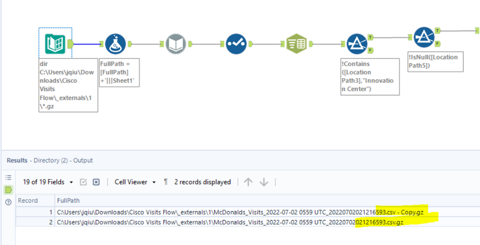The height and width of the screenshot is (245, 480).
Task: Click the X cancel fields icon
Action: click(x=96, y=182)
